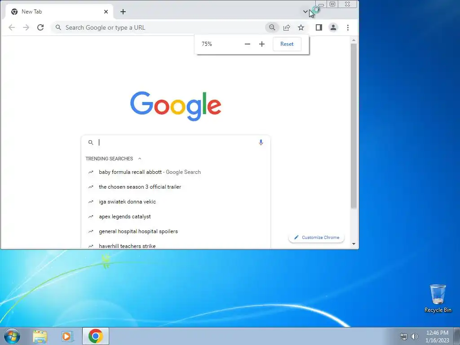Select the New Tab tab

pyautogui.click(x=60, y=12)
